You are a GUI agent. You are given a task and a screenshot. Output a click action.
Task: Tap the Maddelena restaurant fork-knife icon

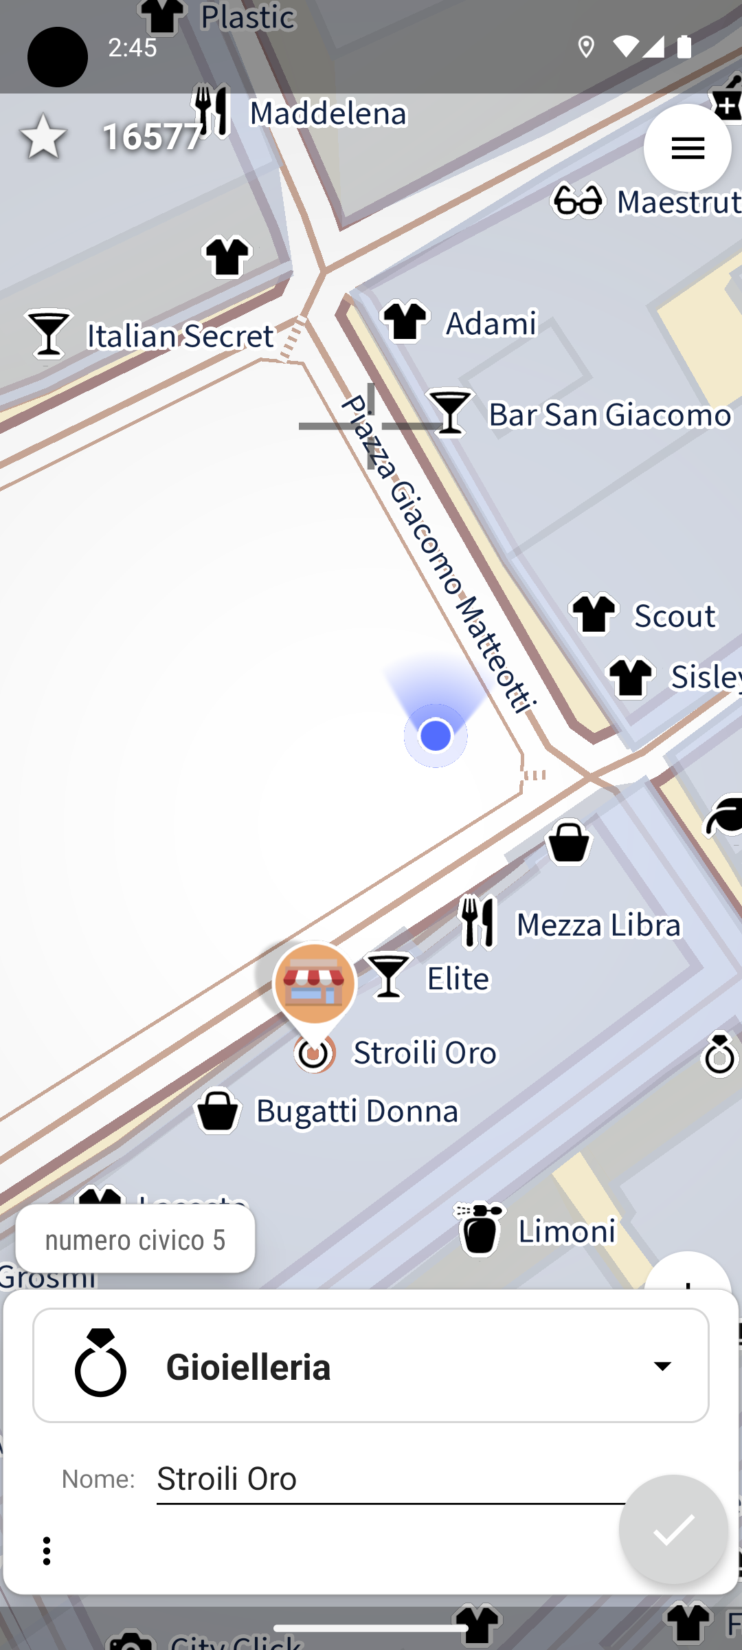(212, 111)
